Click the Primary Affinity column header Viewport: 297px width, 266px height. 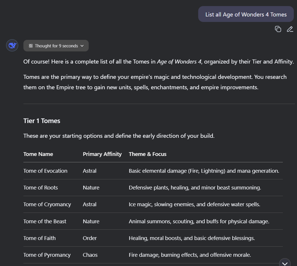[102, 154]
